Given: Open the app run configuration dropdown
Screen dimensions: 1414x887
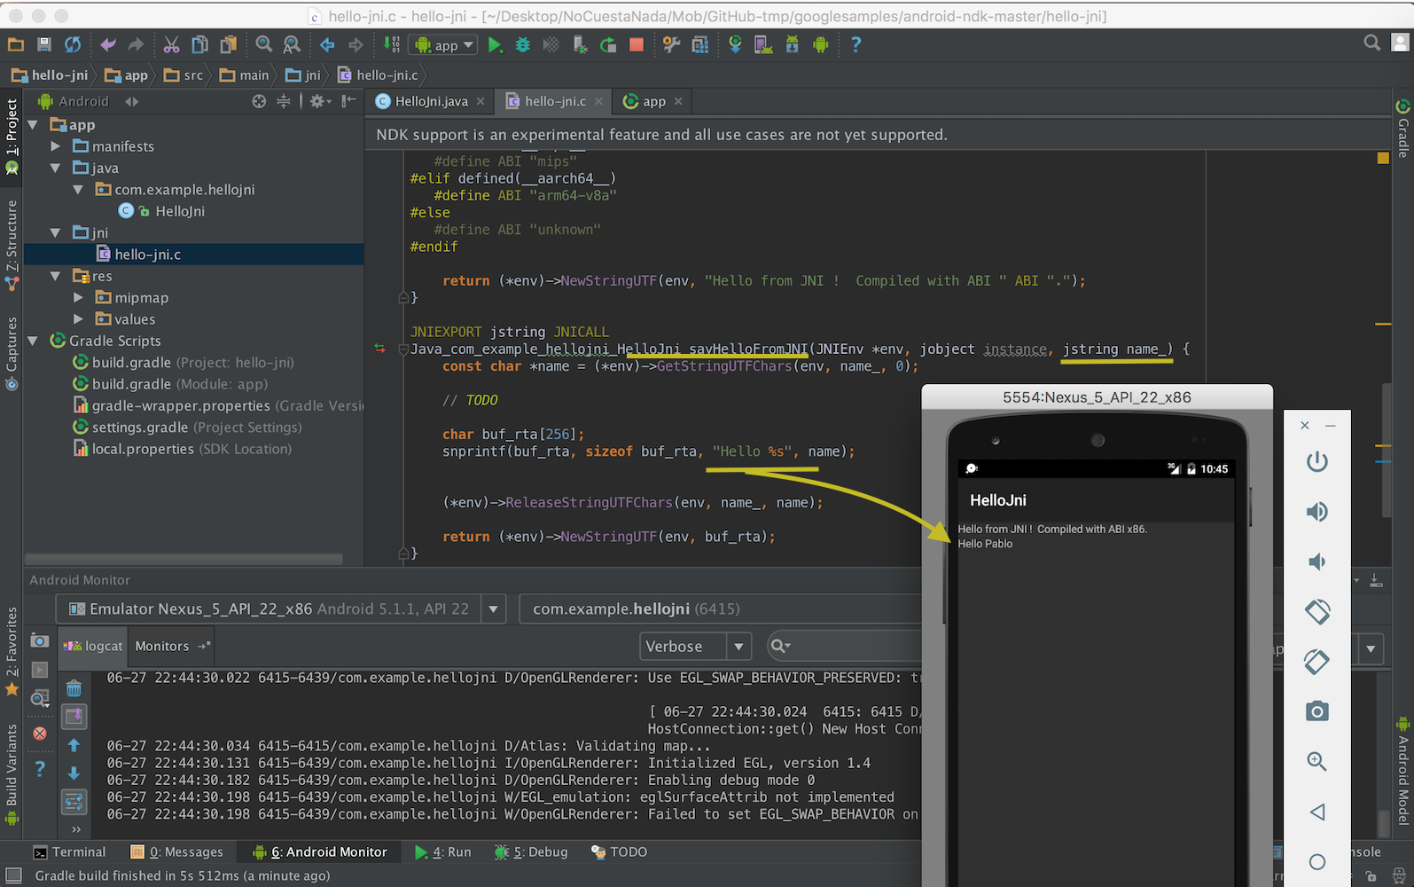Looking at the screenshot, I should pyautogui.click(x=445, y=44).
